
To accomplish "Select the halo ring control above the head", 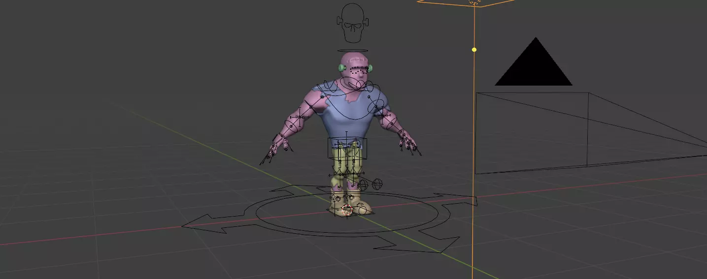I will [353, 50].
